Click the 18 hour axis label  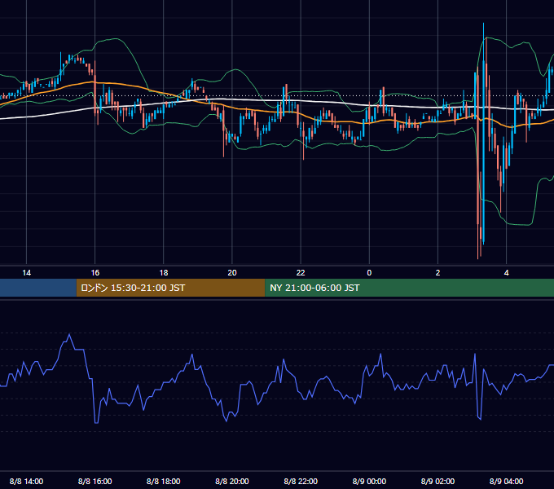pos(164,273)
